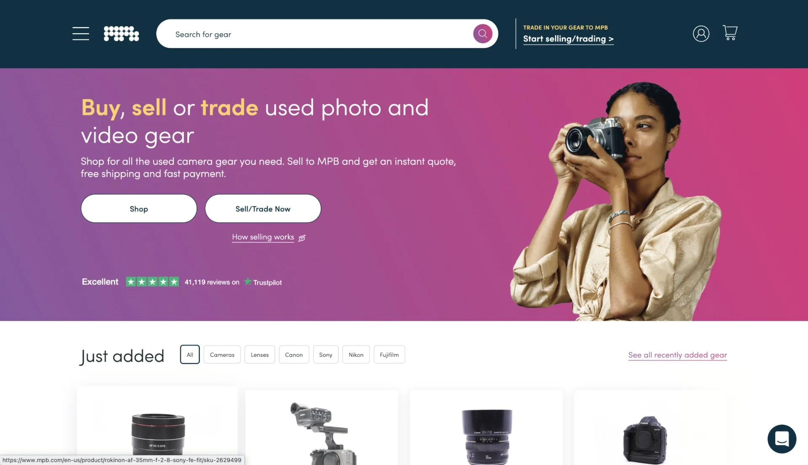This screenshot has width=808, height=465.
Task: Open Start selling/trading link
Action: pyautogui.click(x=568, y=39)
